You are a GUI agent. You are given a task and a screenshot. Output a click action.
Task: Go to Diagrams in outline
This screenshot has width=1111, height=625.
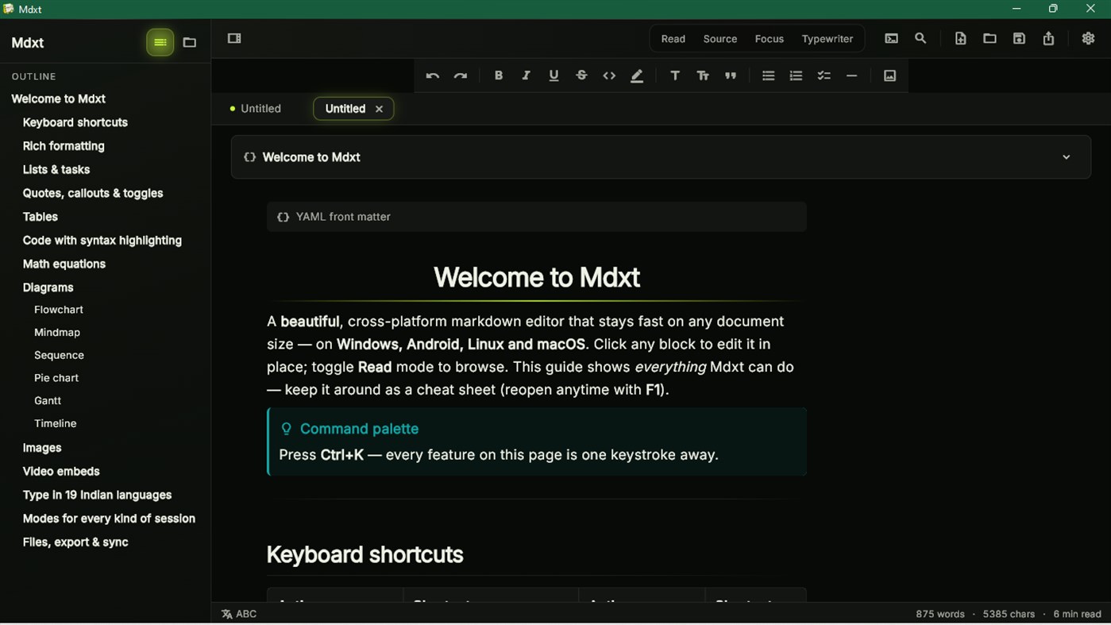click(x=48, y=287)
